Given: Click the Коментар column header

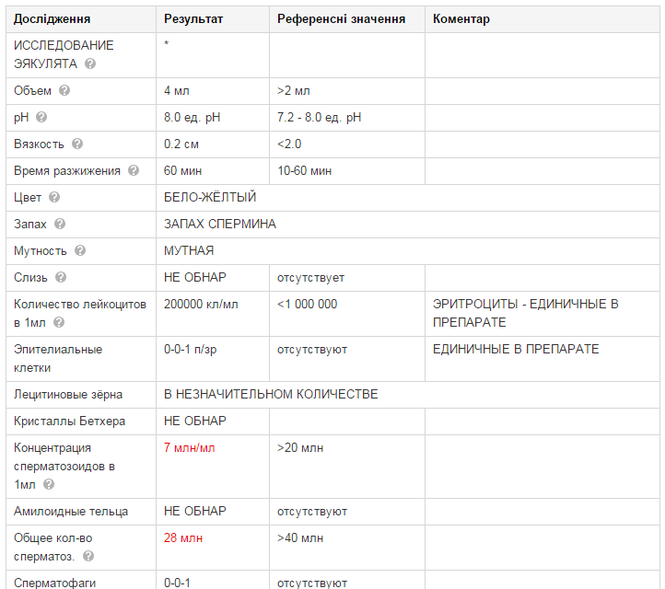Looking at the screenshot, I should [x=461, y=19].
